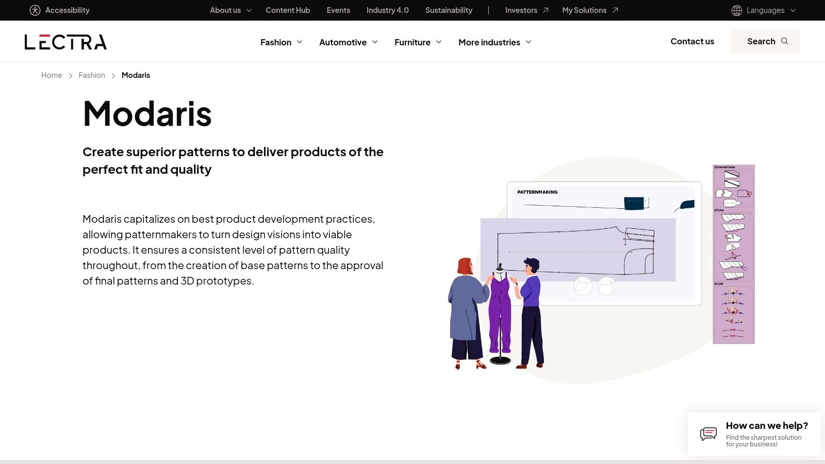Image resolution: width=825 pixels, height=464 pixels.
Task: Click the globe Languages icon
Action: [737, 10]
